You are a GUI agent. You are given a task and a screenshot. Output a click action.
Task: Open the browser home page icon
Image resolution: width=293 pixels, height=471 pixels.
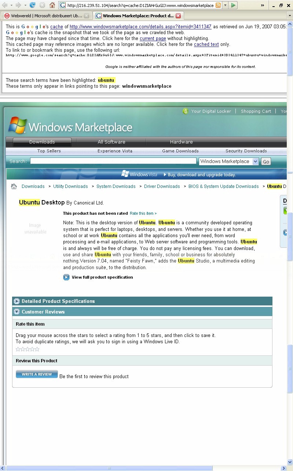click(52, 5)
